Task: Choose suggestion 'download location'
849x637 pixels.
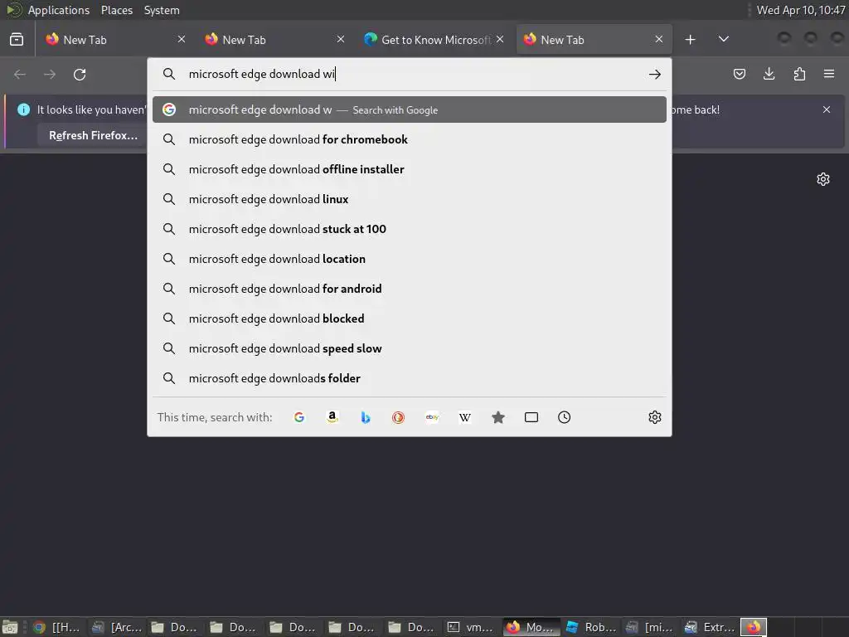Action: 410,259
